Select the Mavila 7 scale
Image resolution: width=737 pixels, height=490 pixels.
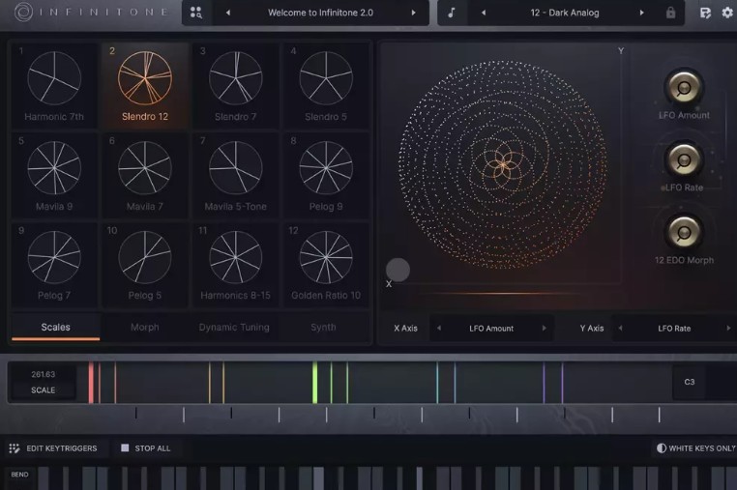pyautogui.click(x=145, y=175)
